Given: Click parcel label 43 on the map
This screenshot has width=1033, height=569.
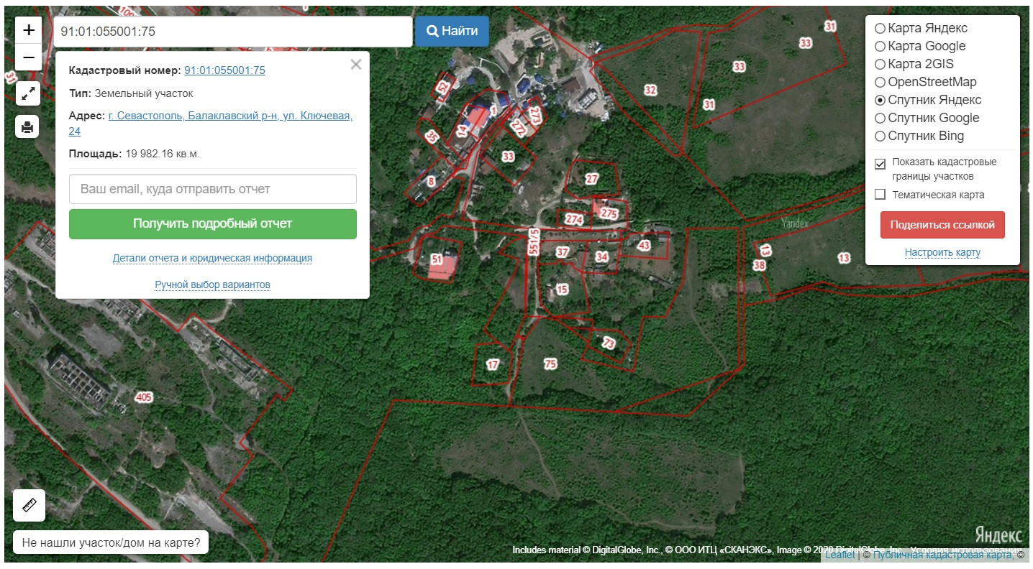Looking at the screenshot, I should click(644, 246).
